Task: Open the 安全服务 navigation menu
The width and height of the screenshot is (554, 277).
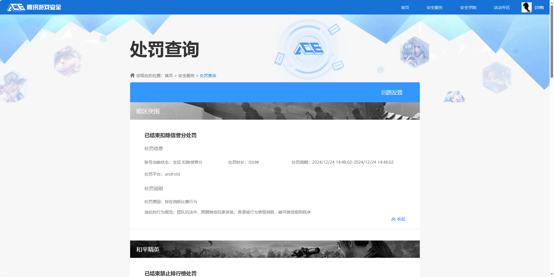Action: coord(434,8)
